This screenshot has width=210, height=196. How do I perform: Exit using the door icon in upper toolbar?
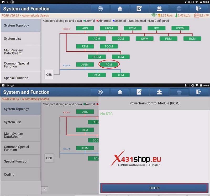tap(199, 9)
